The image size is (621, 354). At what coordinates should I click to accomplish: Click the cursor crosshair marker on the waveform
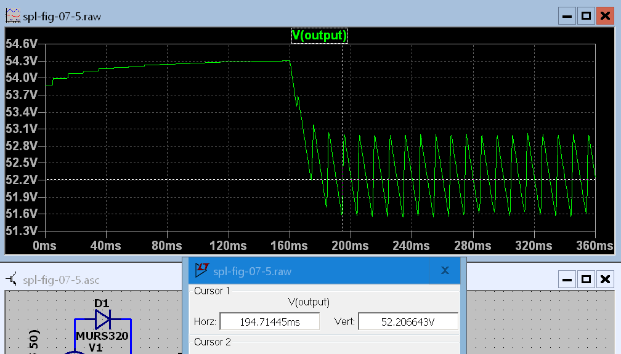(x=343, y=179)
